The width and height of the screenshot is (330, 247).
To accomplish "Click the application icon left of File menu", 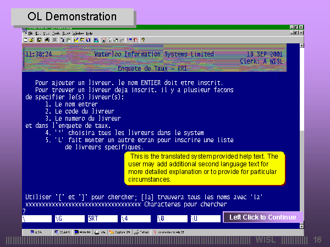I will tap(25, 33).
